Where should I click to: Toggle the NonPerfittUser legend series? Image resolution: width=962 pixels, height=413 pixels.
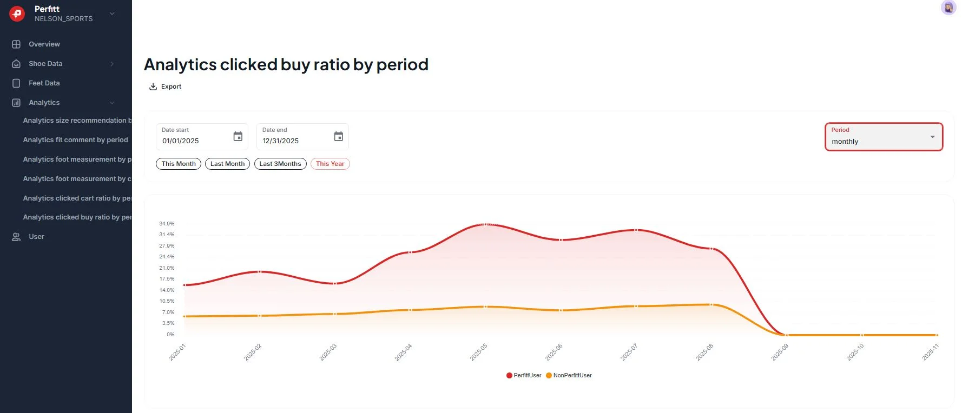point(569,375)
